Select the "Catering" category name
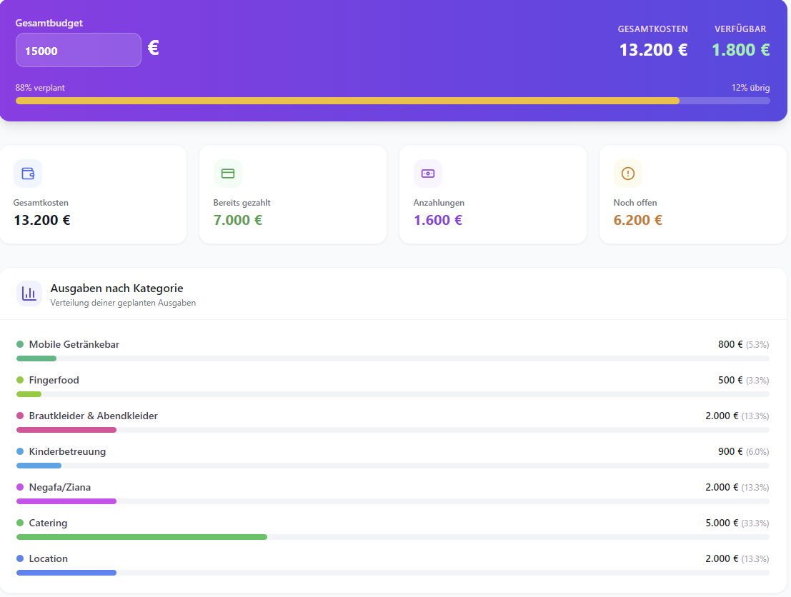791x597 pixels. [x=48, y=523]
